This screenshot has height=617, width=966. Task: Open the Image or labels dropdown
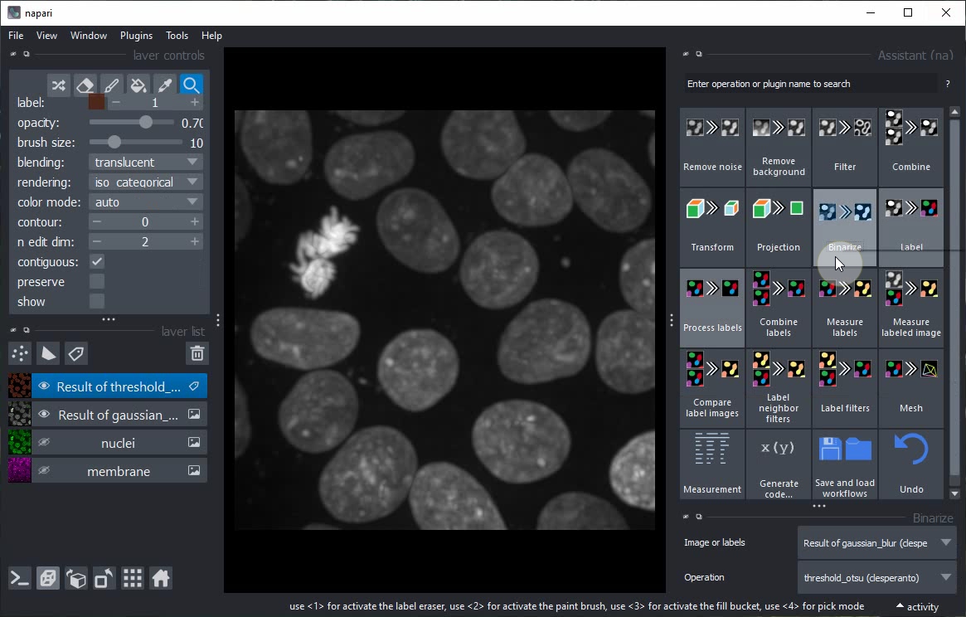coord(876,543)
